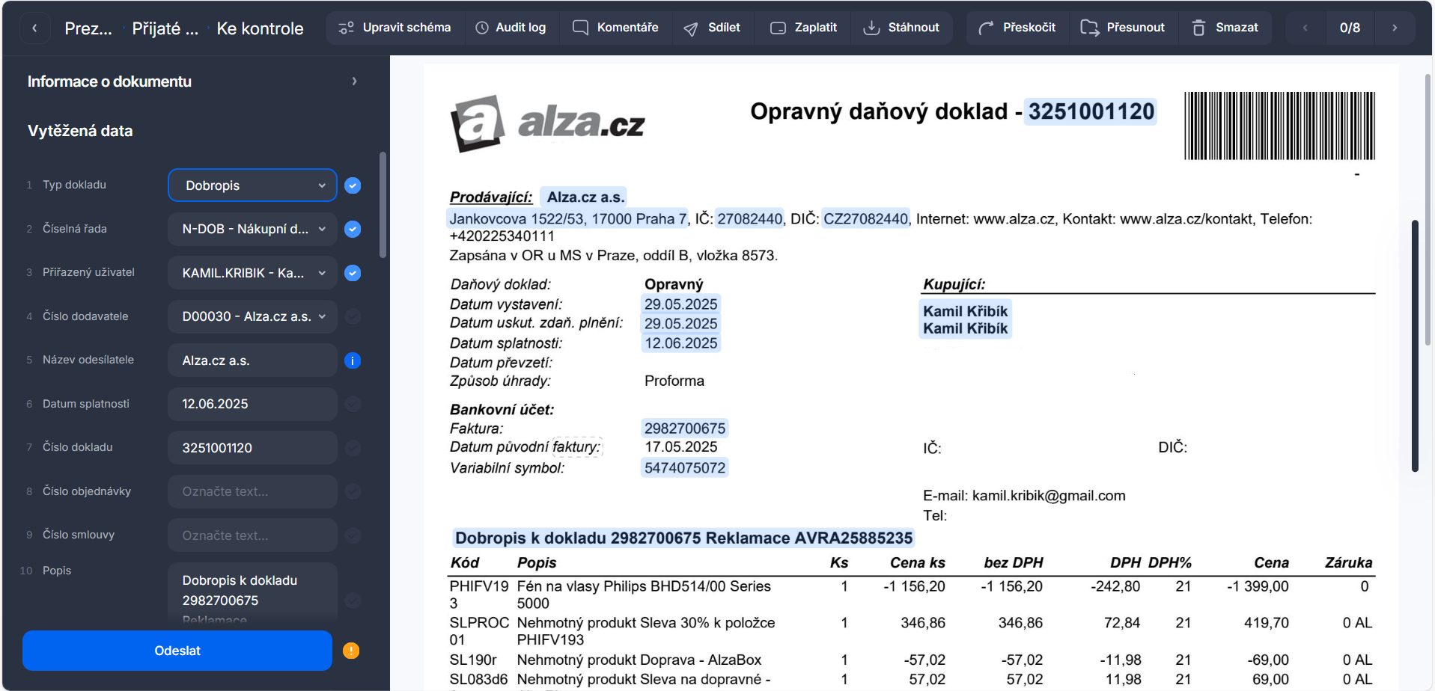
Task: Open the Typ dokladu Dobropis dropdown
Action: (252, 185)
